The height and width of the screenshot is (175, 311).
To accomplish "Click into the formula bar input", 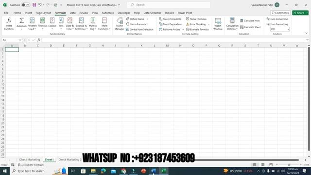I will coord(173,40).
